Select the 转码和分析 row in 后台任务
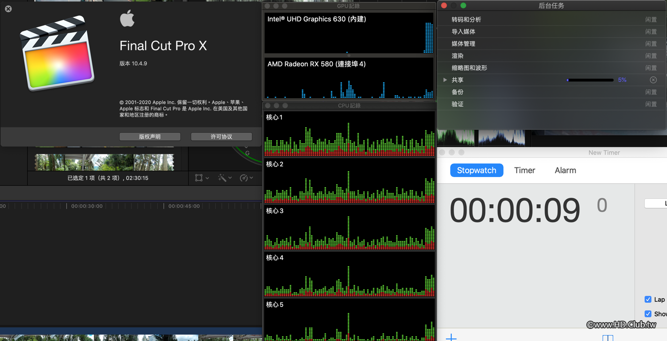The image size is (667, 341). click(x=551, y=19)
